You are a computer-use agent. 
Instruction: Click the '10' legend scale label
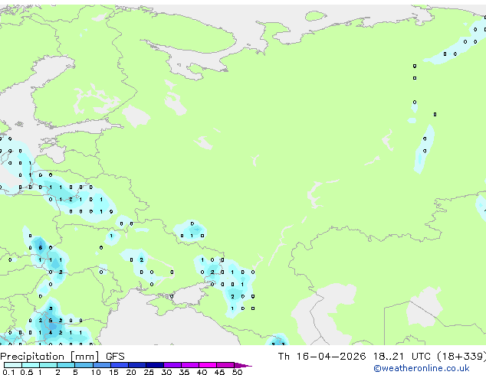pyautogui.click(x=96, y=372)
